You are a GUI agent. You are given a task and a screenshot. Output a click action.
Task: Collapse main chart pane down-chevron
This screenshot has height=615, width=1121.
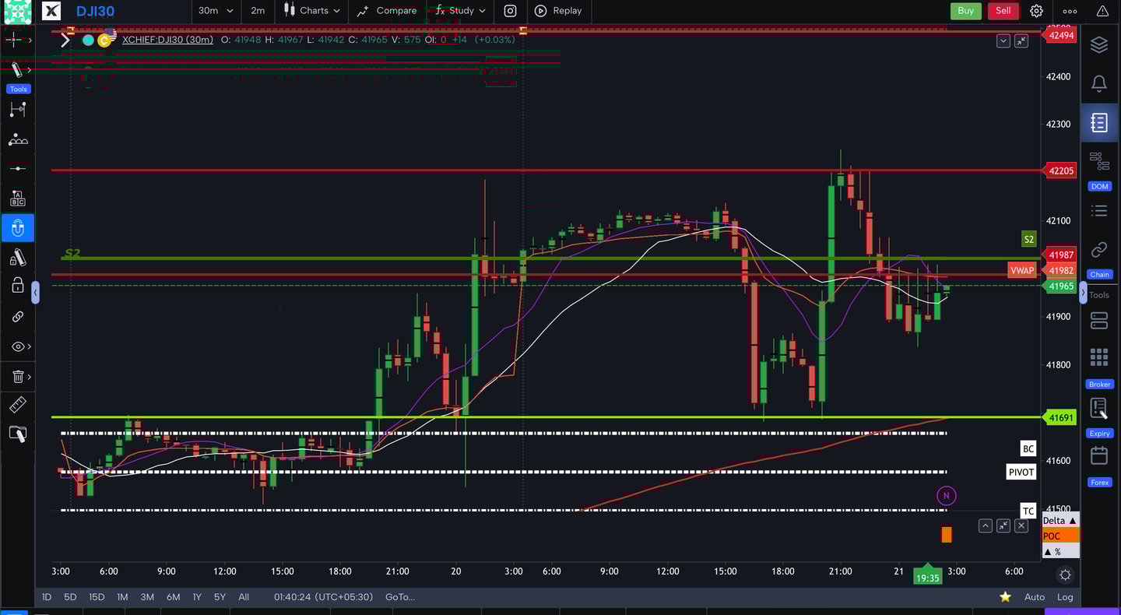click(x=1003, y=40)
